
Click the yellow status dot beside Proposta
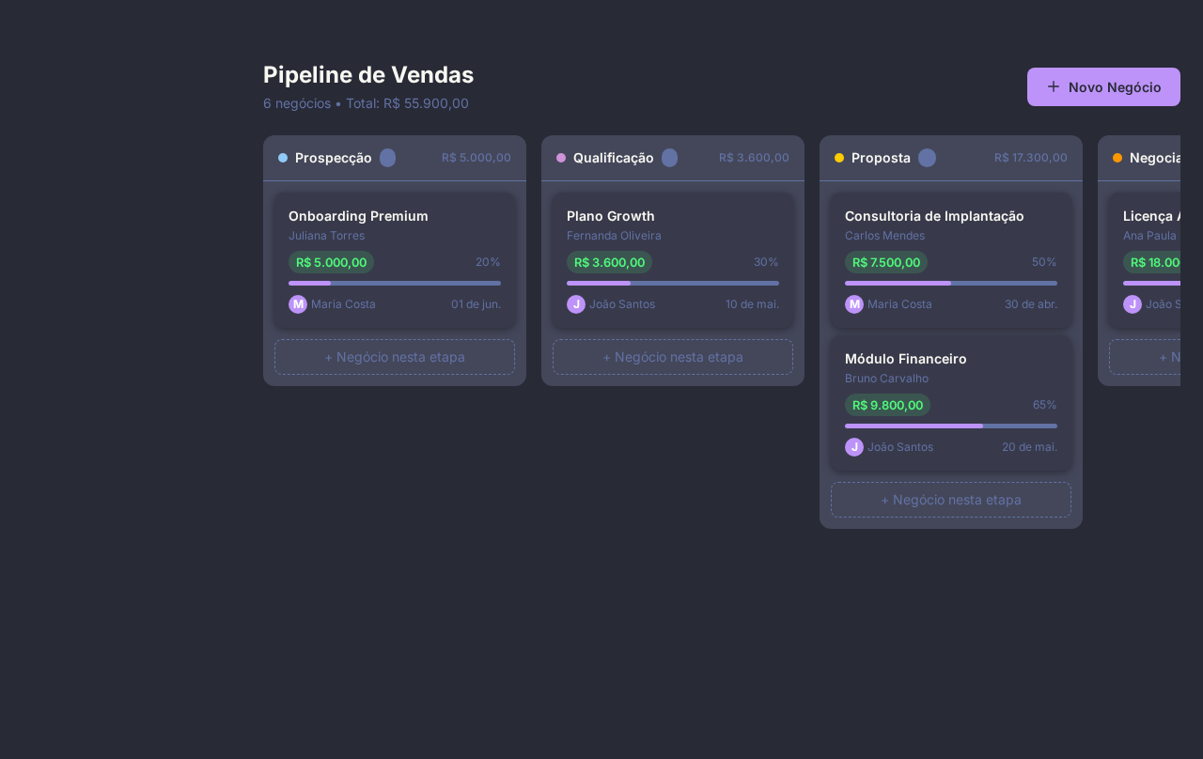(x=838, y=158)
